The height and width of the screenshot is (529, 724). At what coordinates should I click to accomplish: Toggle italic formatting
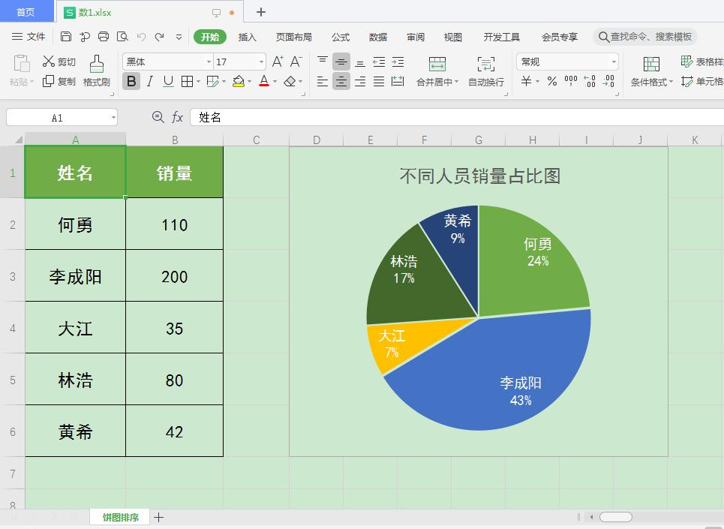point(149,82)
